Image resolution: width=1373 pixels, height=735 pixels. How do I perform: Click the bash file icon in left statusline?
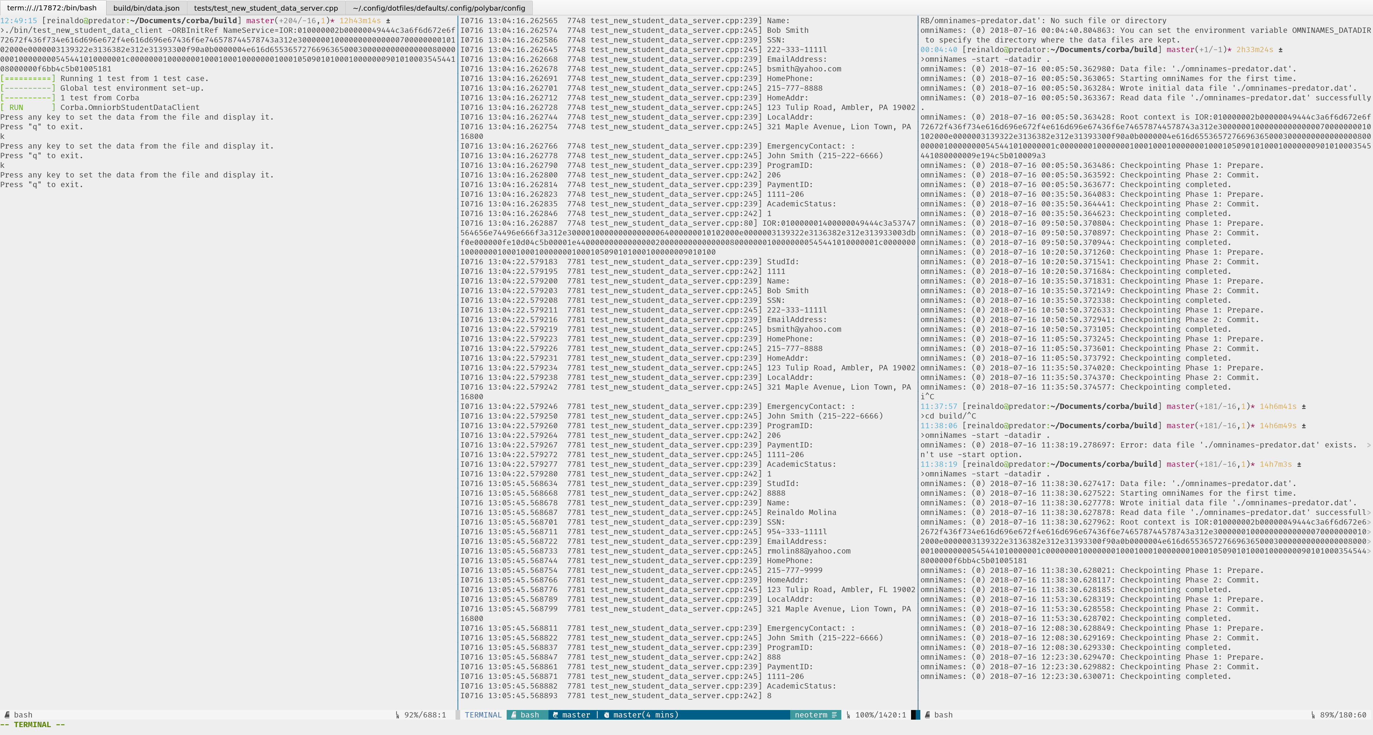point(7,715)
